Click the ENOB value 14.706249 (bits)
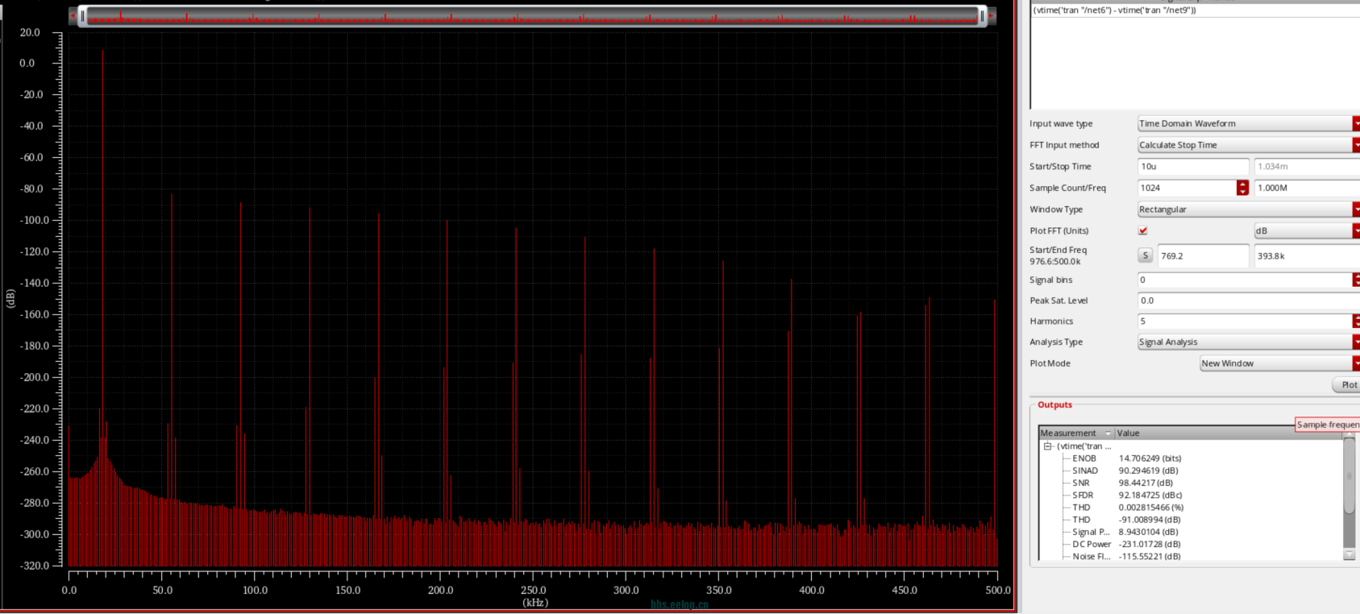 [1150, 458]
